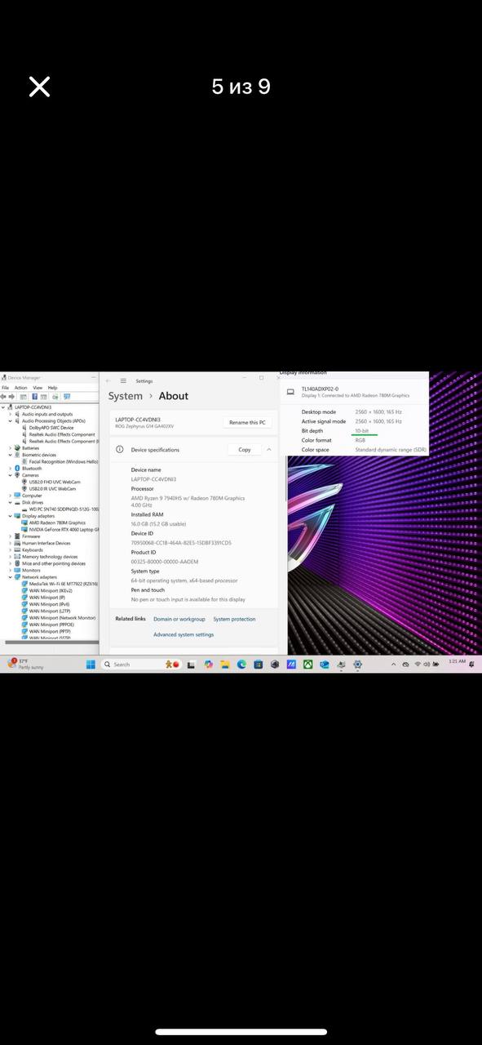Open the Windows Start menu icon

tap(91, 665)
